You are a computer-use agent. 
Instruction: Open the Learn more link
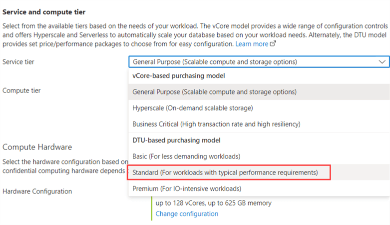[252, 44]
